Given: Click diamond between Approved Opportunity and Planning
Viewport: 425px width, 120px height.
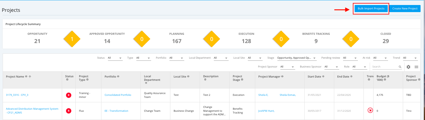Looking at the screenshot, I should pos(142,39).
